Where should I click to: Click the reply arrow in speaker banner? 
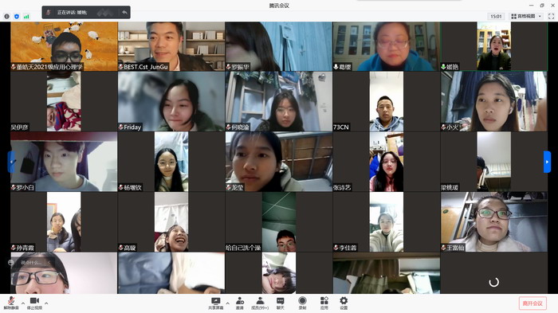(124, 13)
